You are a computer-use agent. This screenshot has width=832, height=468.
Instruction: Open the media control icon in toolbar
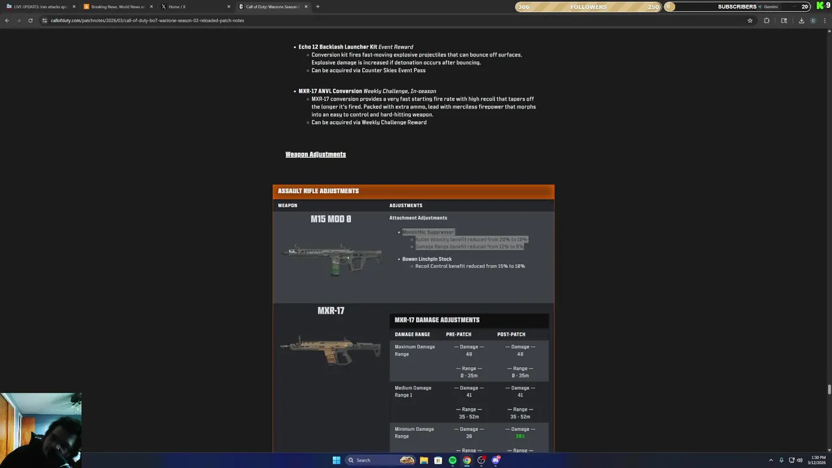[x=784, y=20]
